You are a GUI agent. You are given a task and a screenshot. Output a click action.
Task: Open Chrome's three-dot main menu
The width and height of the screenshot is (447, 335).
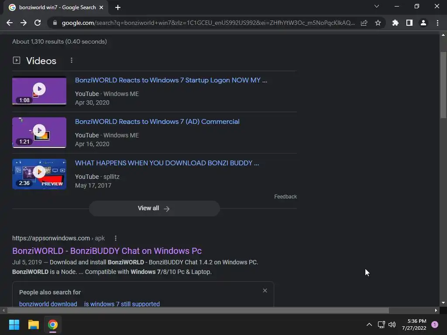point(437,23)
